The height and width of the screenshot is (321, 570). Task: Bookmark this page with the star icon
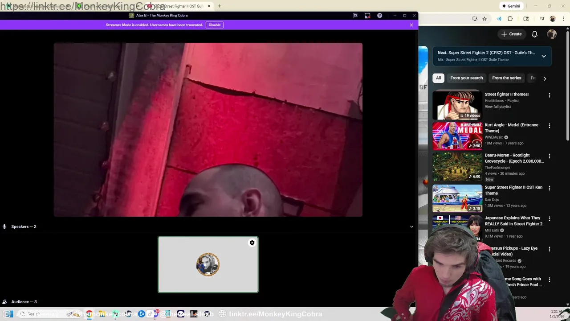(484, 19)
